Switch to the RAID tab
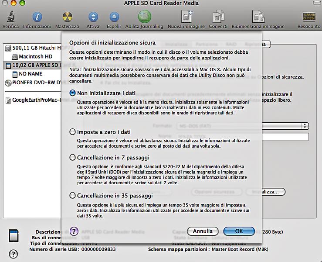The height and width of the screenshot is (262, 322). tap(231, 44)
